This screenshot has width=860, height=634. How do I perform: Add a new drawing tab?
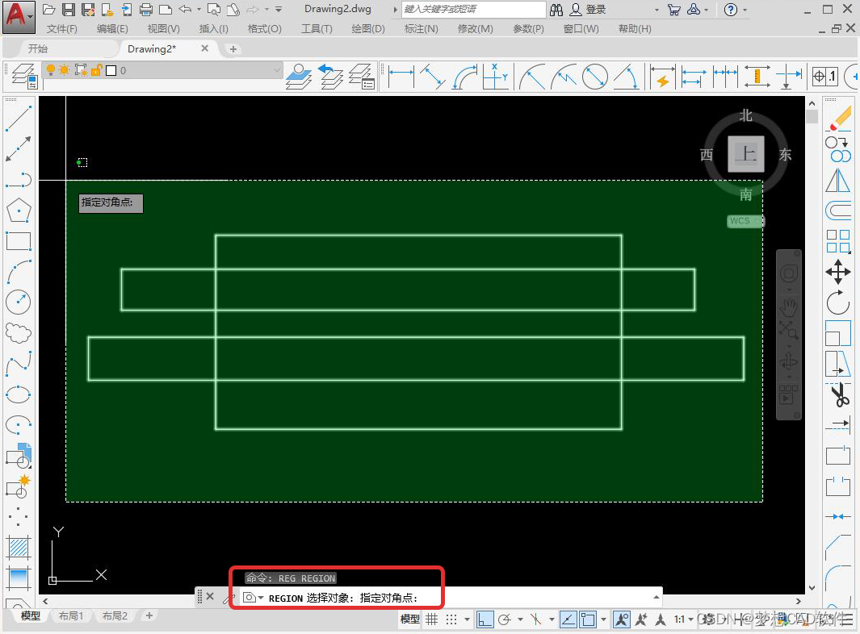pos(233,49)
